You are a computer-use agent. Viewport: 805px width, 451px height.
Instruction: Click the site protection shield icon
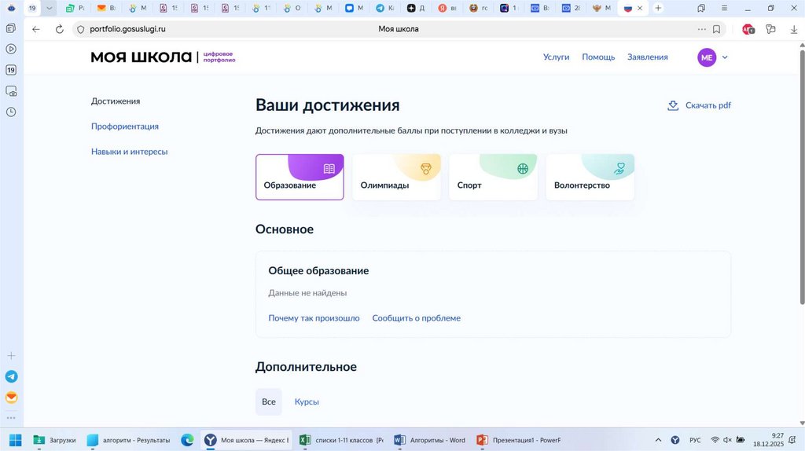pyautogui.click(x=80, y=29)
